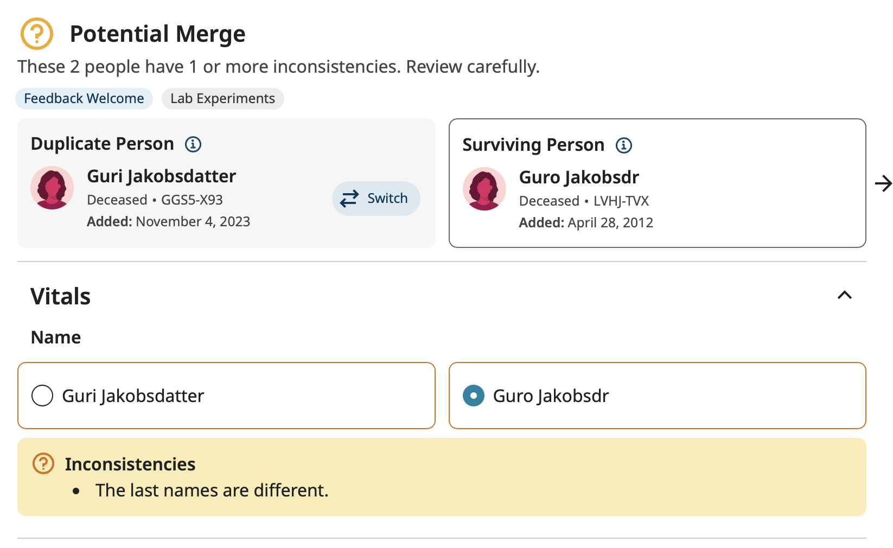Open Duplicate Person info icon
This screenshot has width=893, height=548.
[193, 144]
